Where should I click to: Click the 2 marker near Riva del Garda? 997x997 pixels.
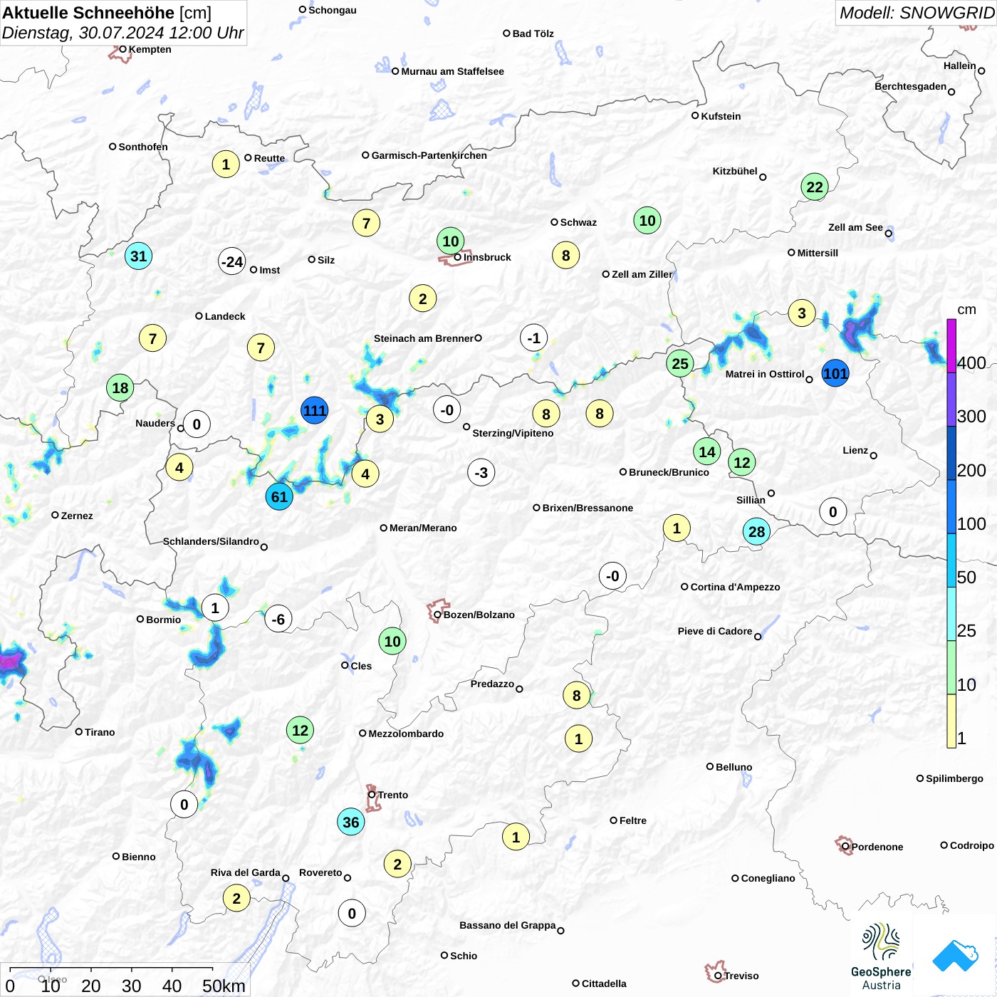pos(236,898)
